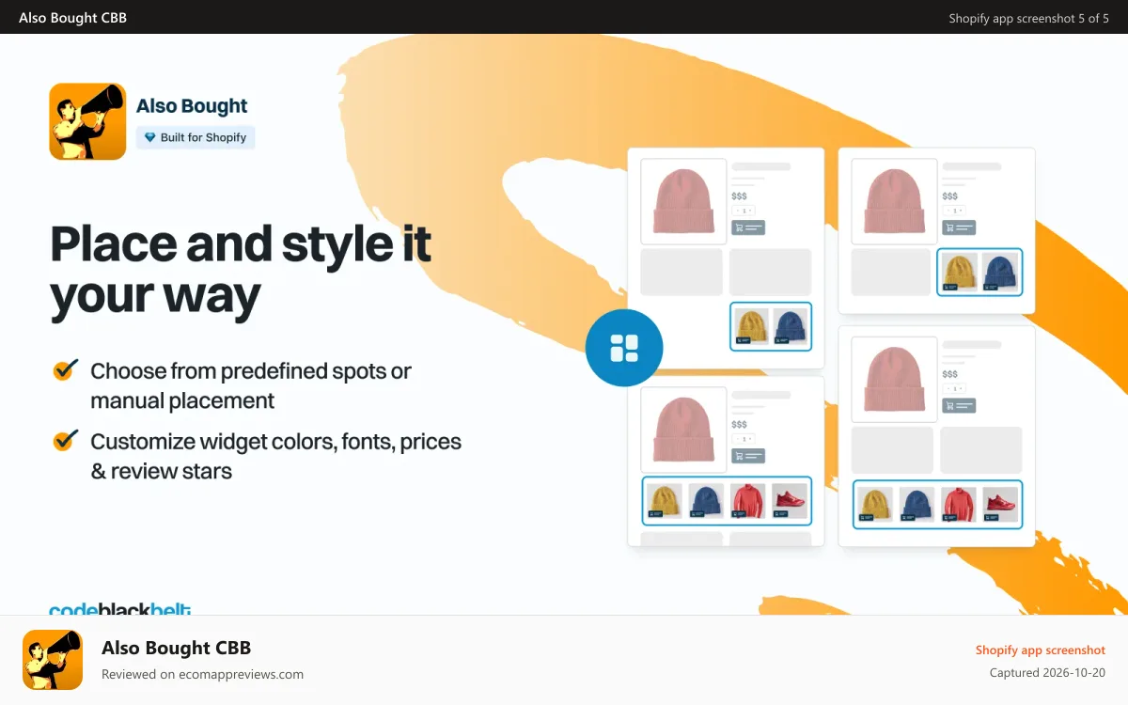Select the yellow beanie in the top-left card widget
The height and width of the screenshot is (705, 1128).
point(752,326)
